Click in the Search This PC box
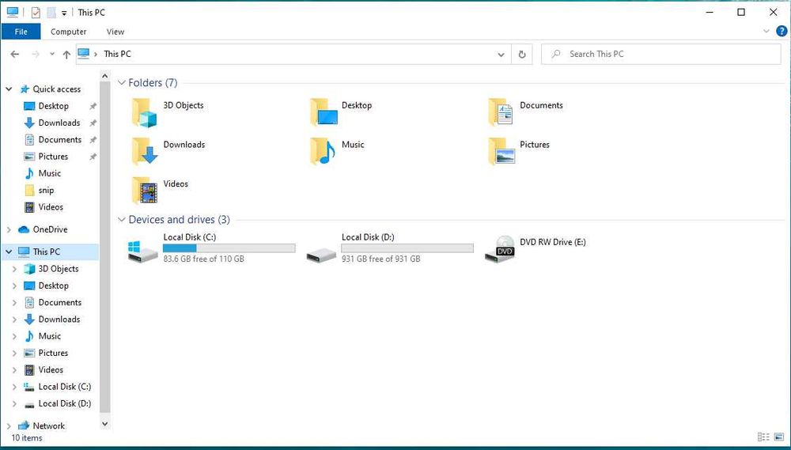791x450 pixels. [x=660, y=54]
